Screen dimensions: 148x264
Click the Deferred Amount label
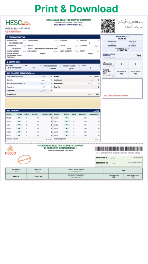(x=12, y=139)
